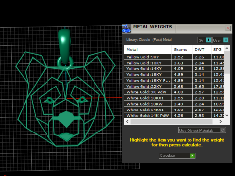Select the White Gold:10KX1 row

click(174, 98)
